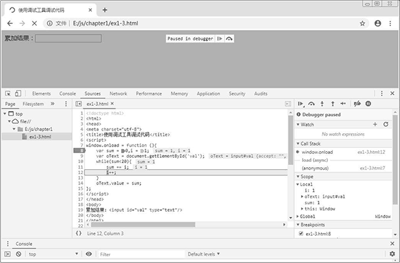
Task: Open the Network tab
Action: (119, 93)
